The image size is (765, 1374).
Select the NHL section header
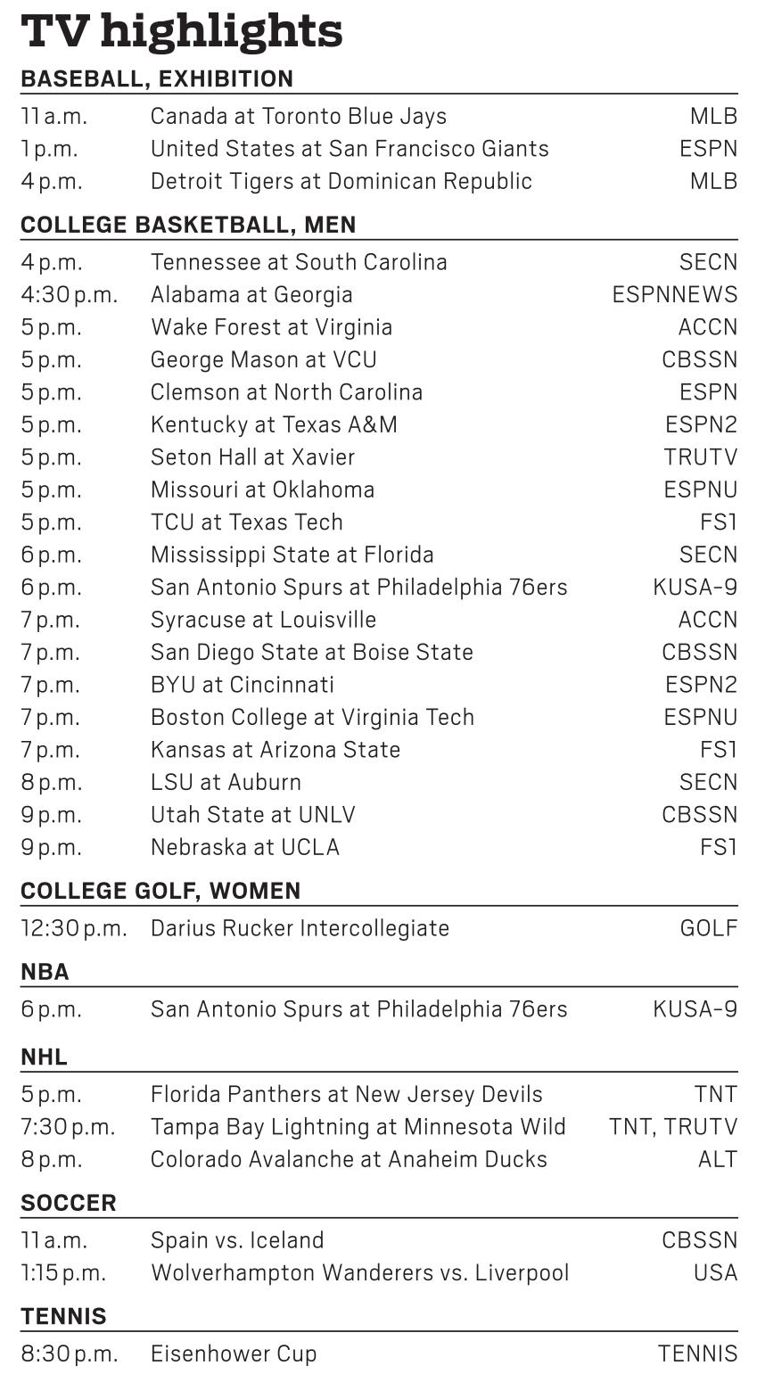click(45, 1057)
